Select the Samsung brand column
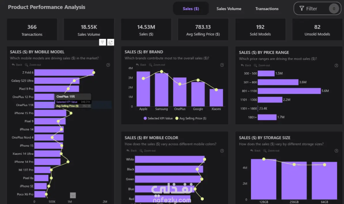344x204 pixels. [161, 90]
